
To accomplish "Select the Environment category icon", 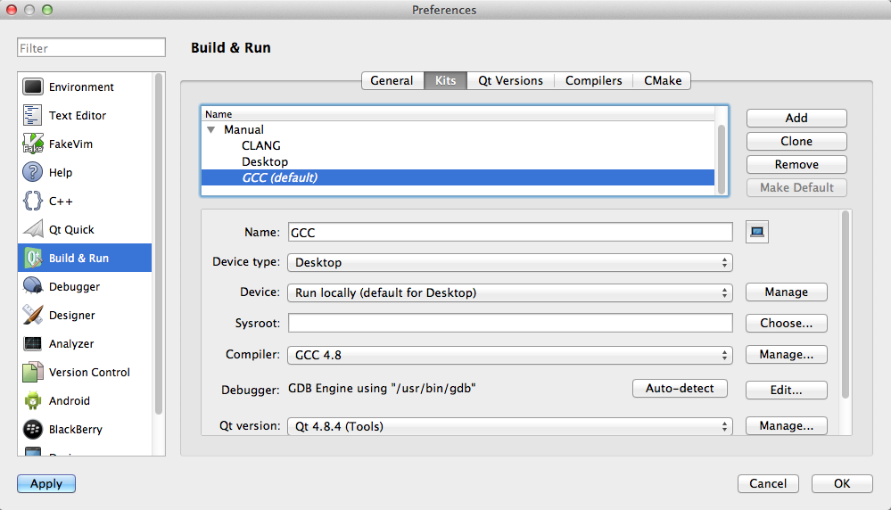I will coord(33,87).
